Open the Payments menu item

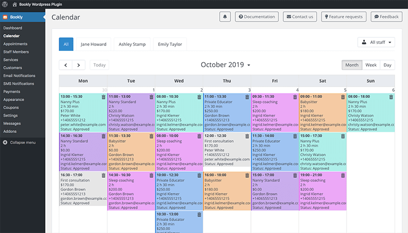pos(12,92)
